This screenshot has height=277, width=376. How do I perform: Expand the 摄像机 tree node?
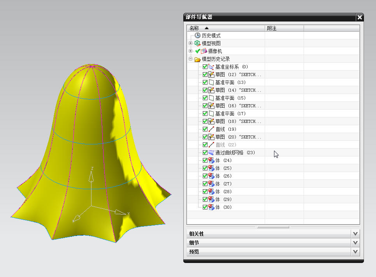pos(190,51)
